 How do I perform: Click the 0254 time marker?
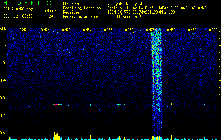(x=87, y=30)
